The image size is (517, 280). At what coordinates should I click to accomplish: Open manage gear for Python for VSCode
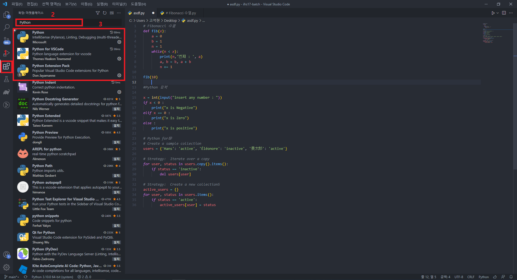pos(119,59)
